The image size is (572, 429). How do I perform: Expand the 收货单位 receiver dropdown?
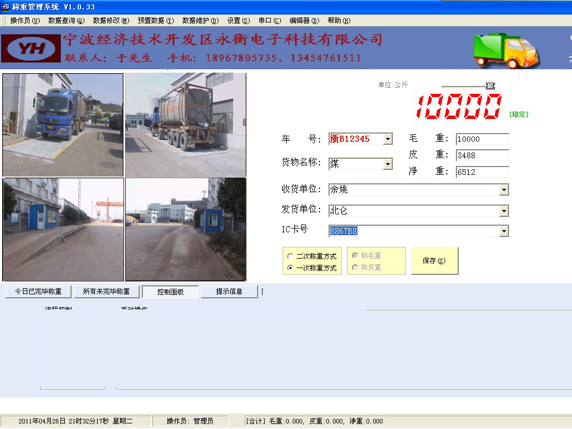504,189
